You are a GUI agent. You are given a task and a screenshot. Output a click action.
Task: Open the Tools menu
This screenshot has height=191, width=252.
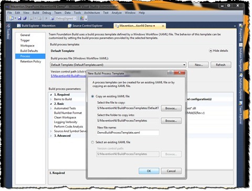point(77,13)
